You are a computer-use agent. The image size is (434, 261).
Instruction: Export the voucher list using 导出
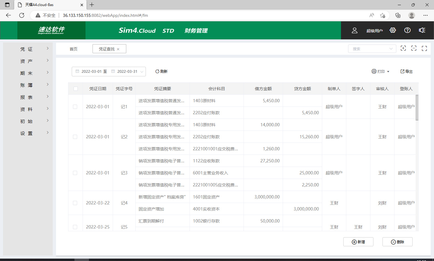(x=406, y=72)
